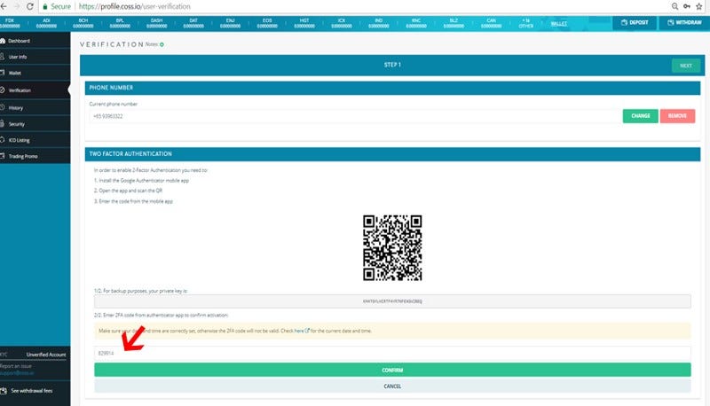Expand the +16 OTHER balances
Viewport: 710px width, 406px height.
525,24
